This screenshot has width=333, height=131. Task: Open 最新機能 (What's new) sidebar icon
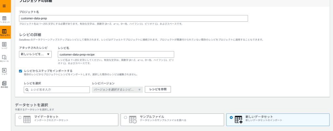[5, 84]
